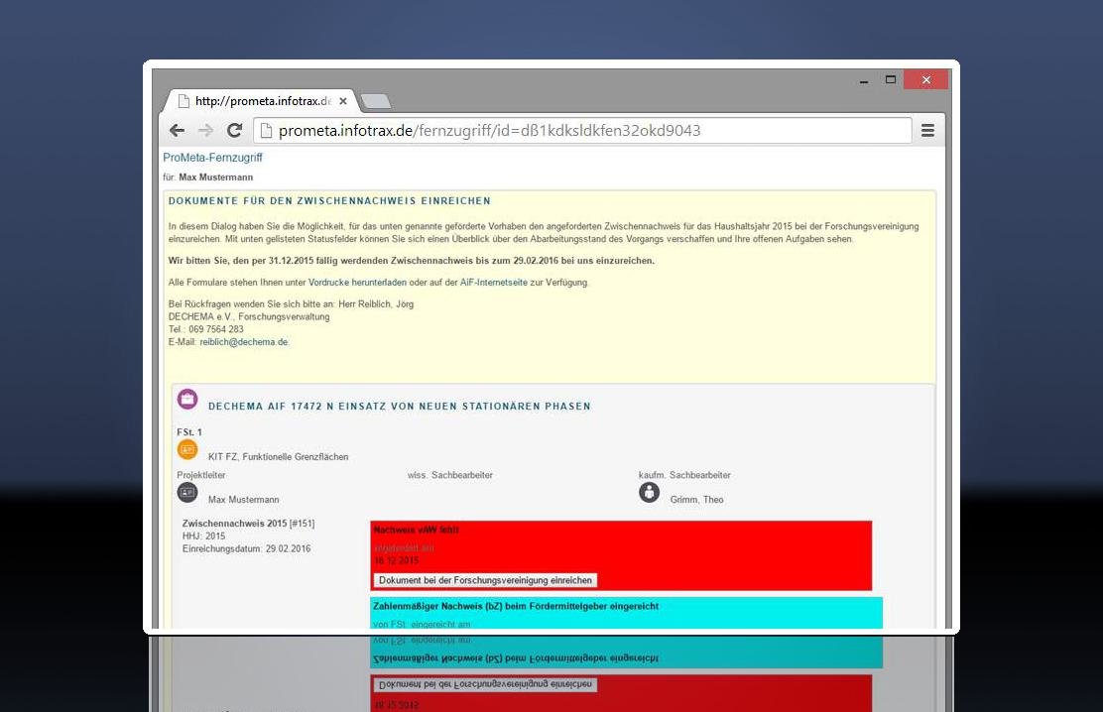Click the Dokumente für den Zwischennachweis einreichen heading

pos(329,200)
